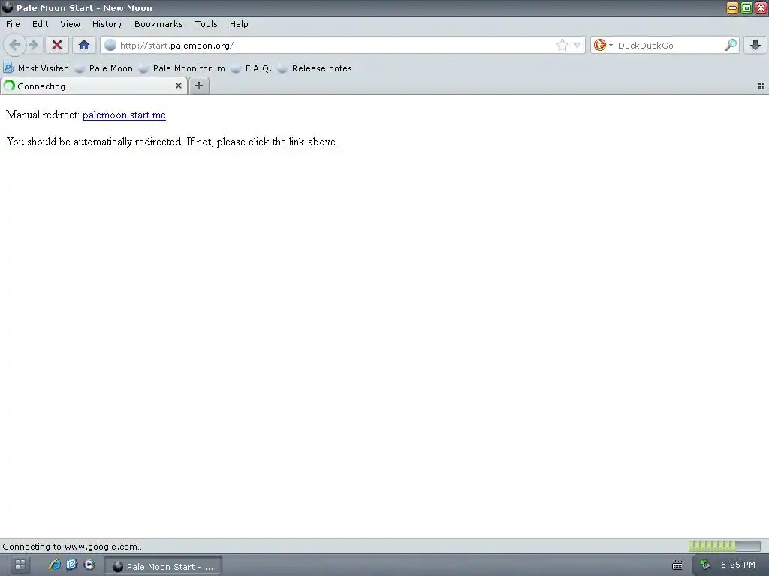This screenshot has height=576, width=769.
Task: Launch the mail client icon in taskbar
Action: point(72,565)
